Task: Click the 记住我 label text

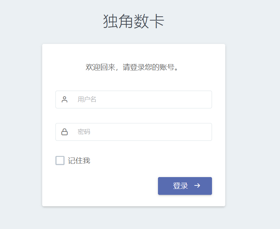Action: (x=79, y=161)
